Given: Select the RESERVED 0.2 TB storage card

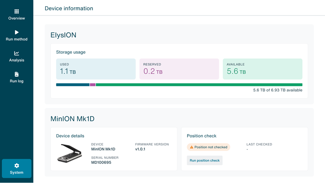Looking at the screenshot, I should tap(179, 69).
